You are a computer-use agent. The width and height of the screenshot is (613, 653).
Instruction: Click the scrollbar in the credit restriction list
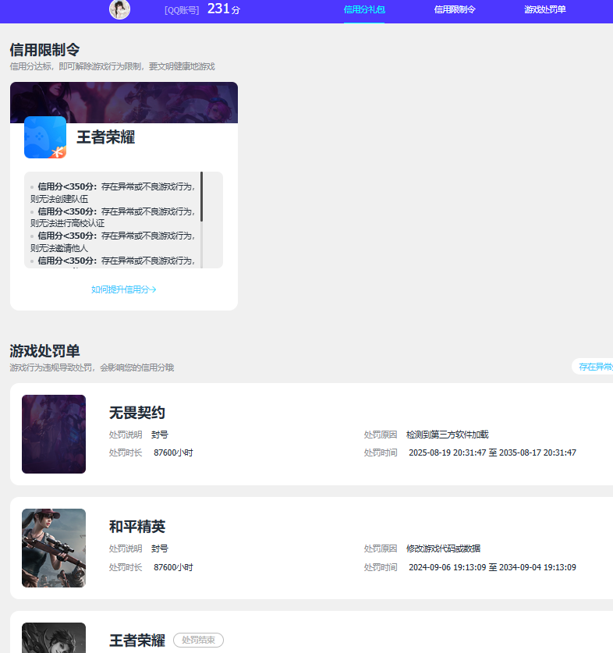coord(201,196)
